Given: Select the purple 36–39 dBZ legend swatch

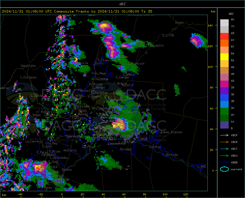Looking at the screenshot, I should (x=224, y=91).
